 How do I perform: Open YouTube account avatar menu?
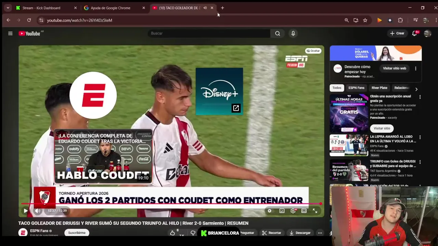[427, 33]
